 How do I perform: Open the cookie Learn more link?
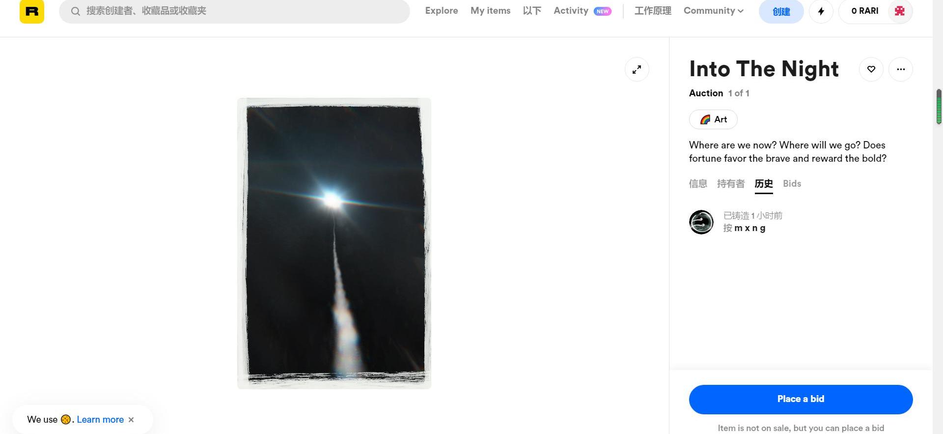click(x=100, y=419)
